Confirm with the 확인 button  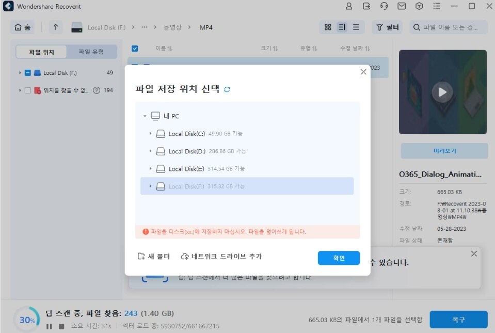(339, 258)
